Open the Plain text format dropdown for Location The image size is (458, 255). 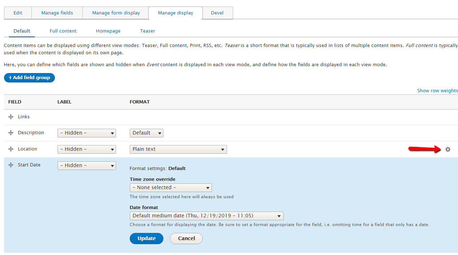pyautogui.click(x=178, y=149)
